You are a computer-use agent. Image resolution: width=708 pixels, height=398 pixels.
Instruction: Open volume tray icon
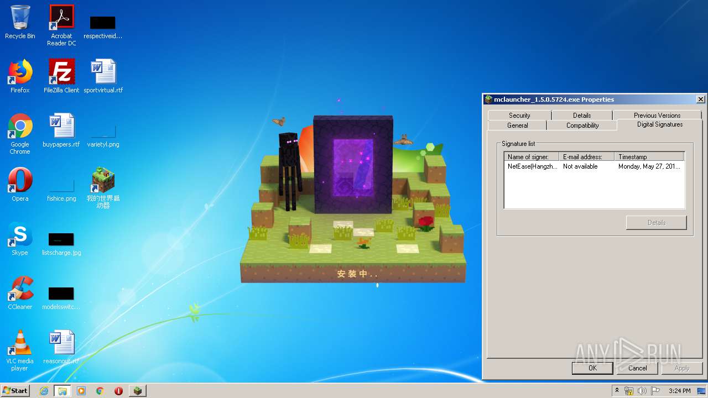[642, 391]
